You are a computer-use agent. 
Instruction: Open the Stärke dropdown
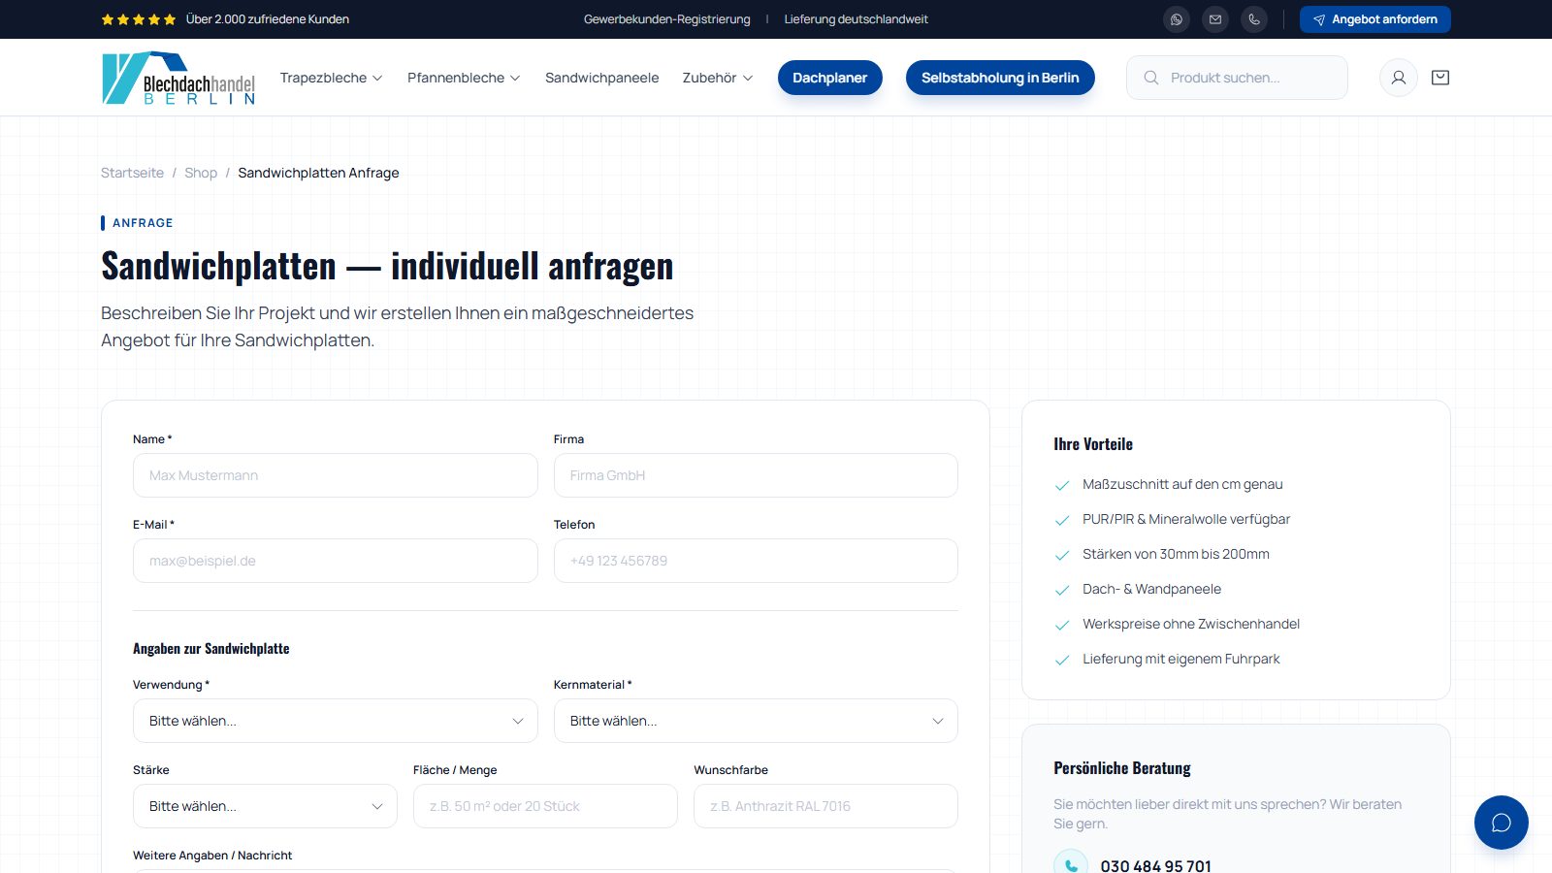pos(265,806)
